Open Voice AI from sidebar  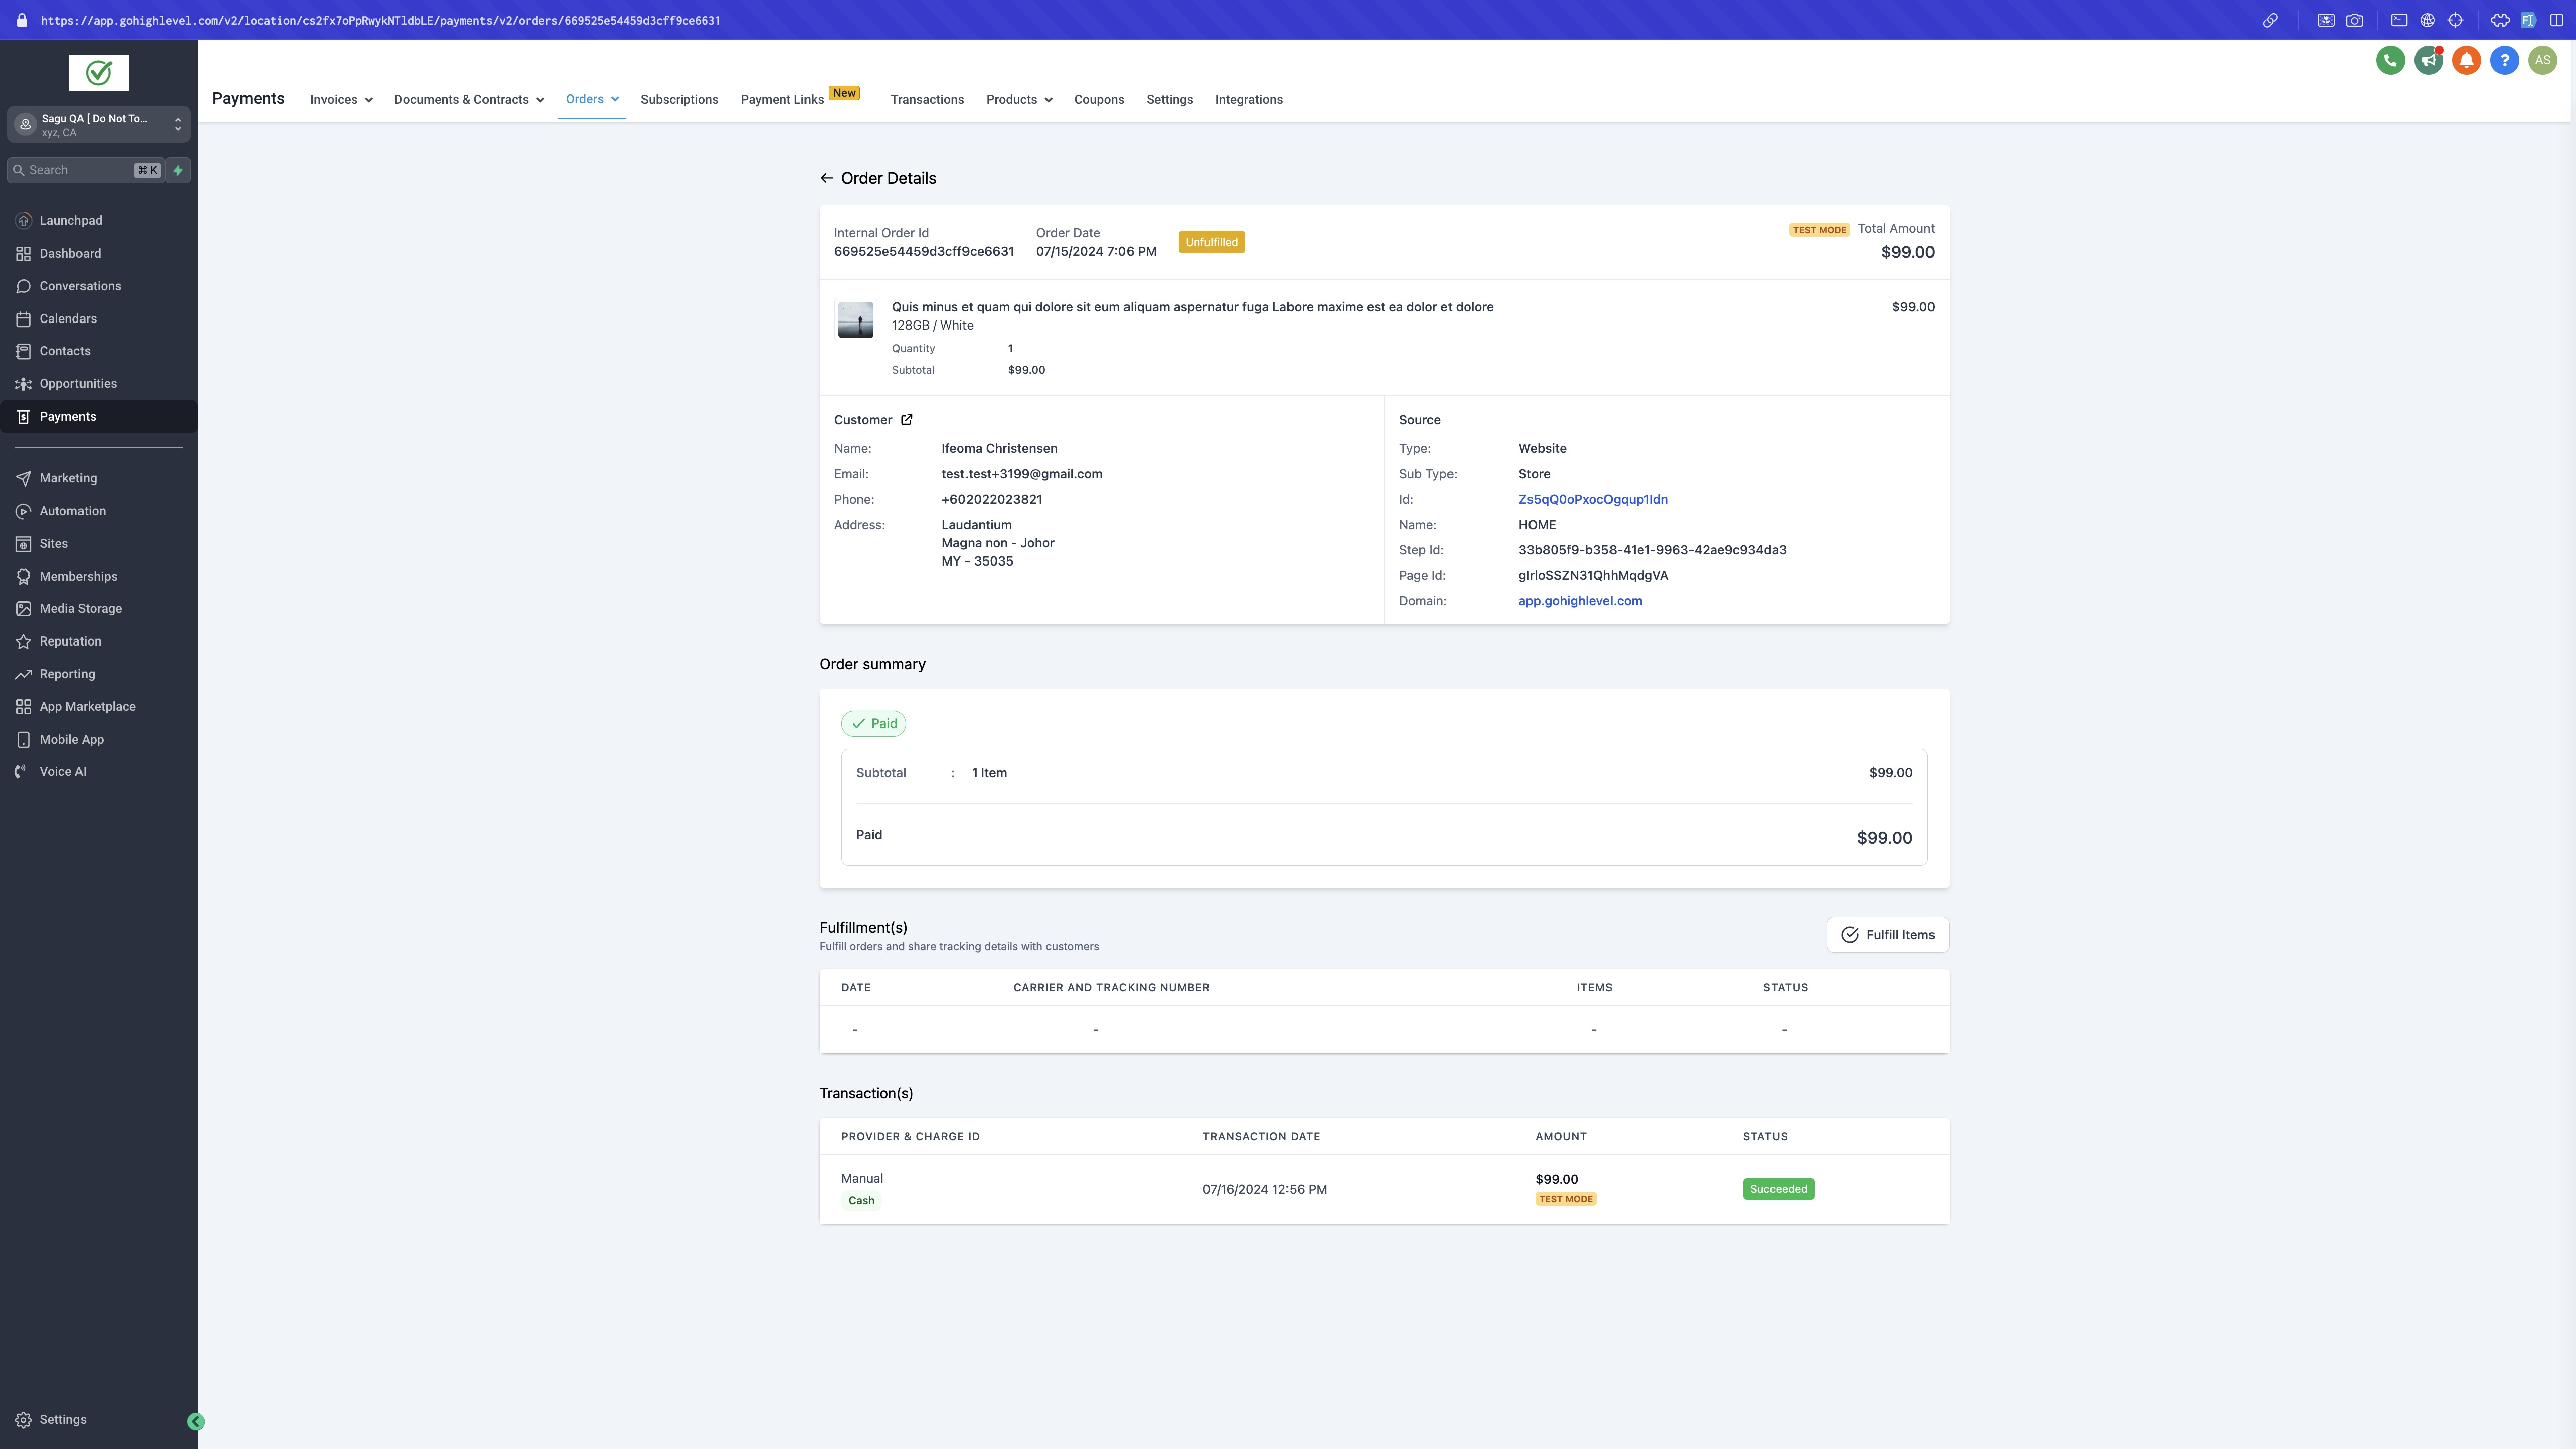coord(62,772)
